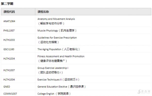Viewport: 152px width, 96px height.
Task: Click the 课程名称 column header
Action: (x=43, y=12)
